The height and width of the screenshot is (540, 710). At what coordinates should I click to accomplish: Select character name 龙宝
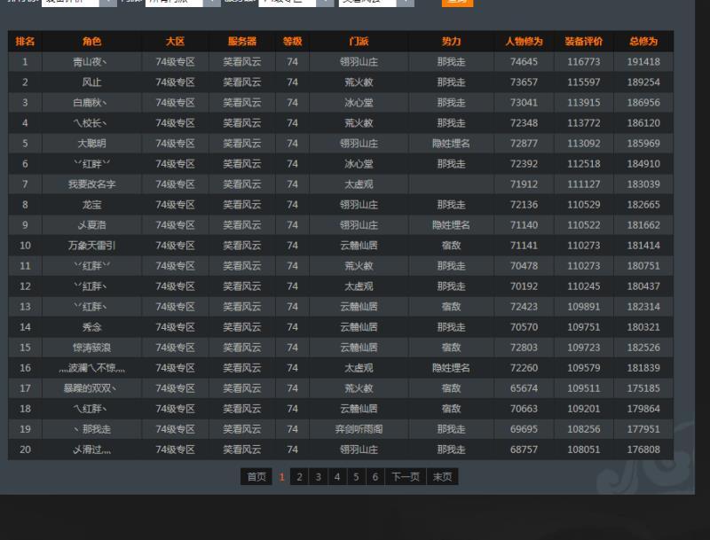pos(92,205)
